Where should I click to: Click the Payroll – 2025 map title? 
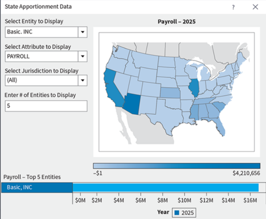(x=176, y=21)
